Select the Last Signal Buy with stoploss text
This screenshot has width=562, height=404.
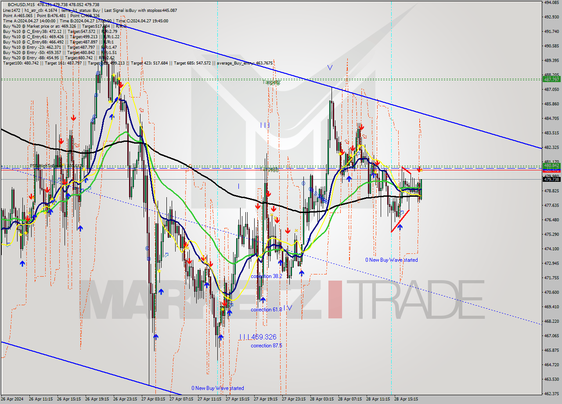tap(141, 10)
